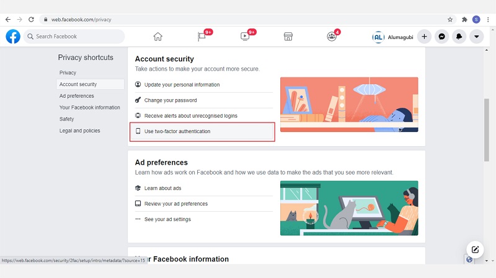
Task: Click the Create plus icon
Action: 424,37
